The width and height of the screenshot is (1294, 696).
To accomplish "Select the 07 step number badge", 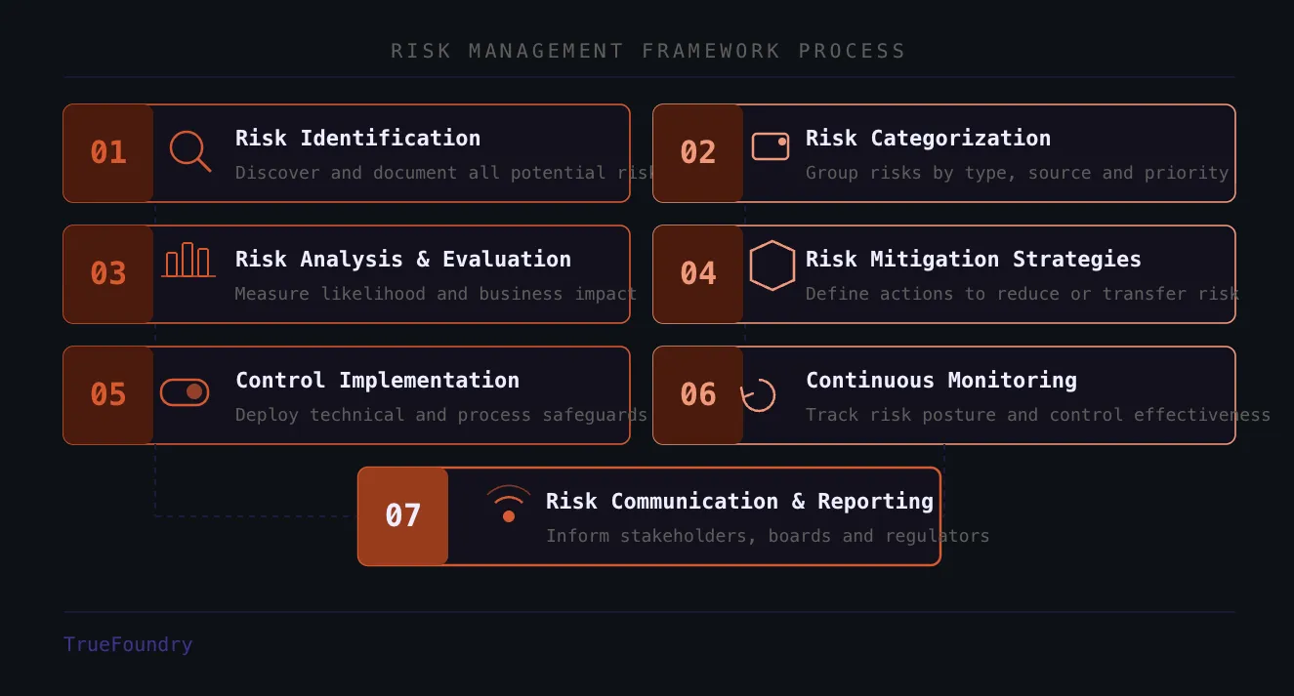I will [403, 516].
